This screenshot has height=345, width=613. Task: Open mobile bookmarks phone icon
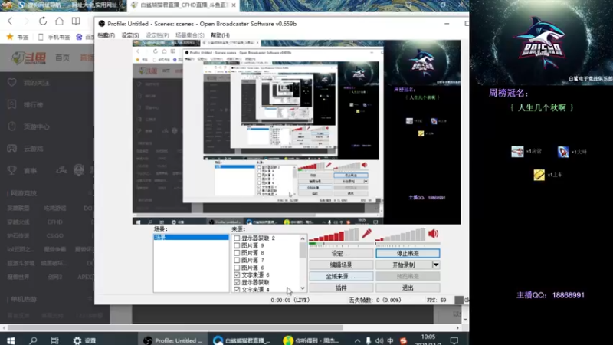pyautogui.click(x=41, y=37)
